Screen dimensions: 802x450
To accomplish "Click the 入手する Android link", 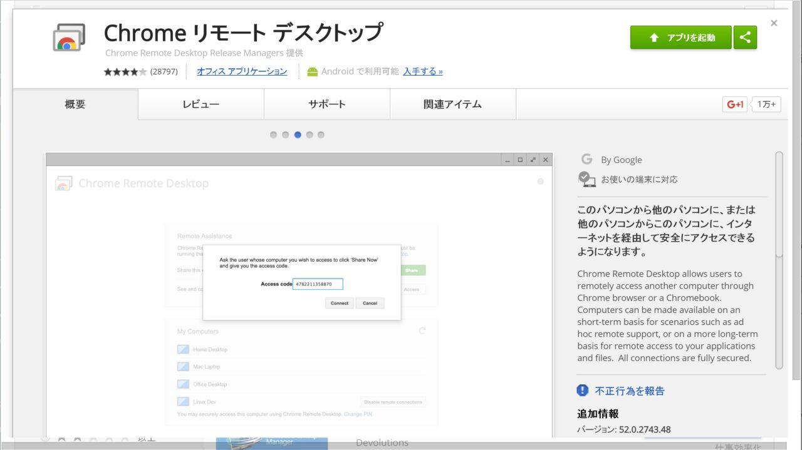I will click(x=422, y=71).
